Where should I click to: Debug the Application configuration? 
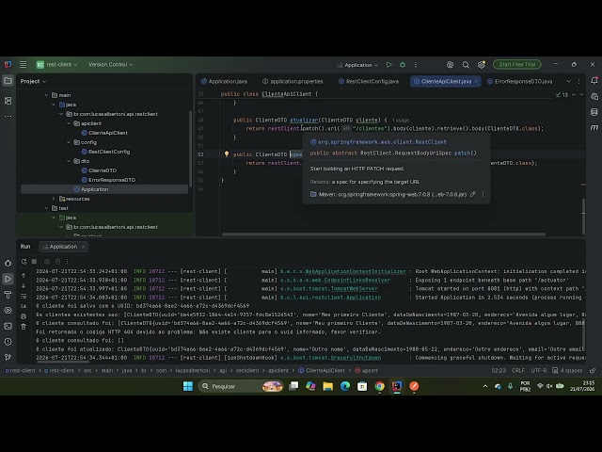click(403, 65)
